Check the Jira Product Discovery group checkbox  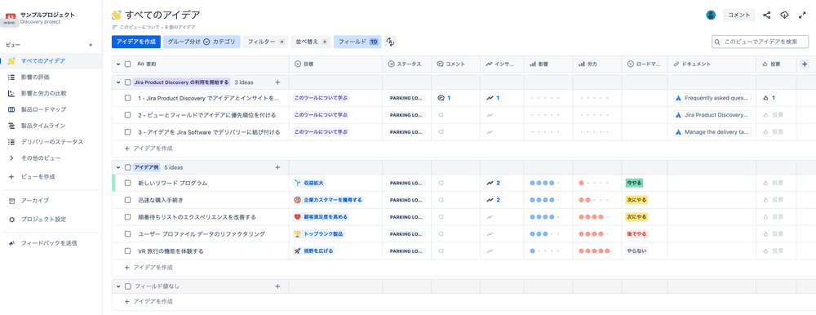(x=127, y=82)
